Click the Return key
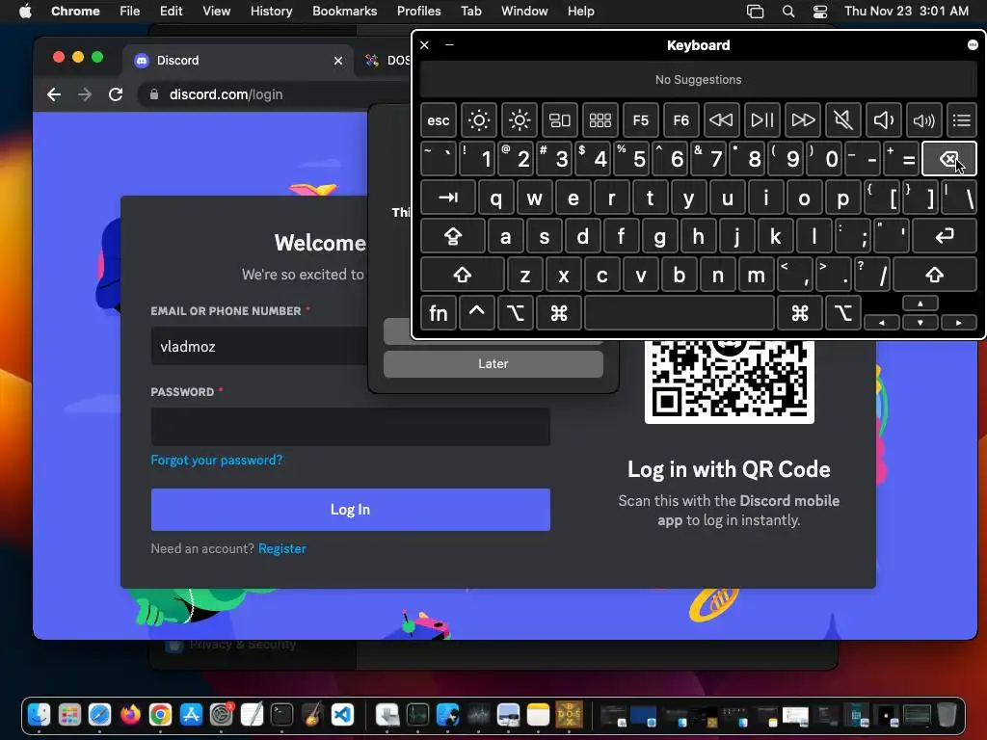Screen dimensions: 987x740 (945, 237)
